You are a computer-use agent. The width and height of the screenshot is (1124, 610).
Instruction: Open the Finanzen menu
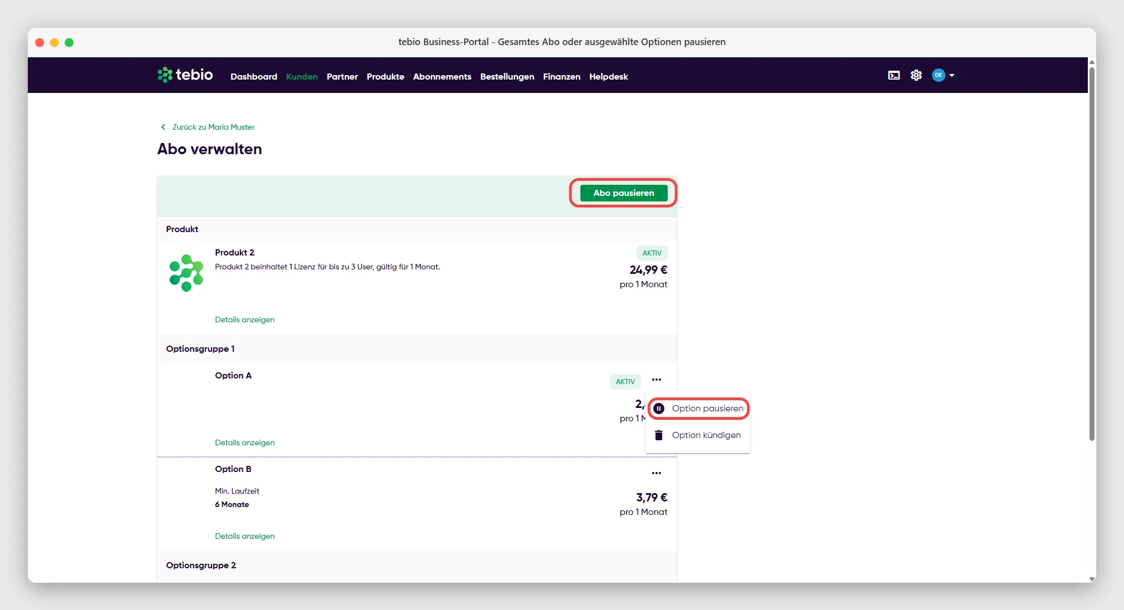561,76
